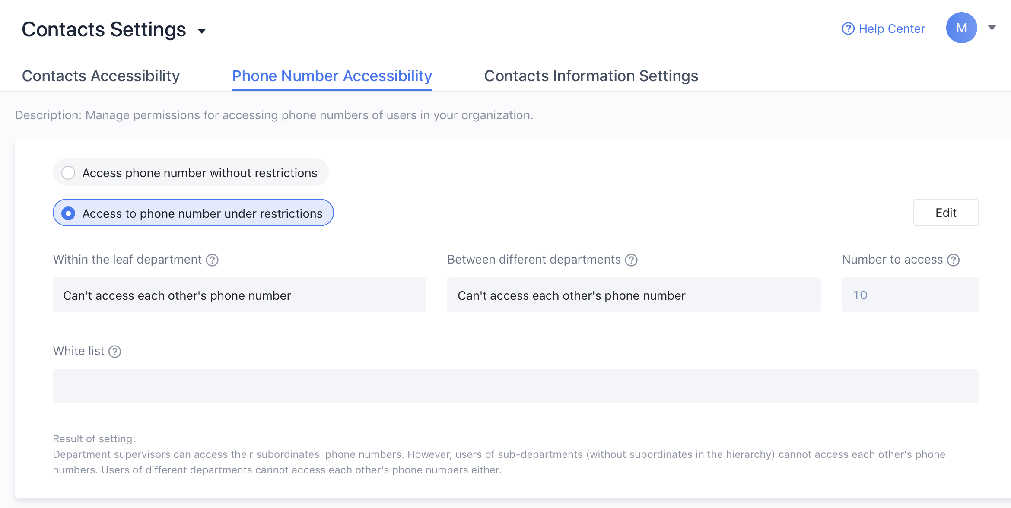Reselect the currently enabled restriction radio option
The height and width of the screenshot is (508, 1011).
click(68, 213)
